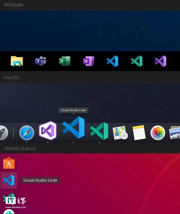Open Maps from the macOS dock
The height and width of the screenshot is (214, 180).
[x=120, y=133]
